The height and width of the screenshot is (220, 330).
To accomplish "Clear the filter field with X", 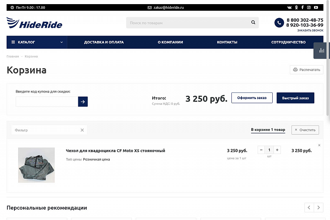I will click(82, 130).
